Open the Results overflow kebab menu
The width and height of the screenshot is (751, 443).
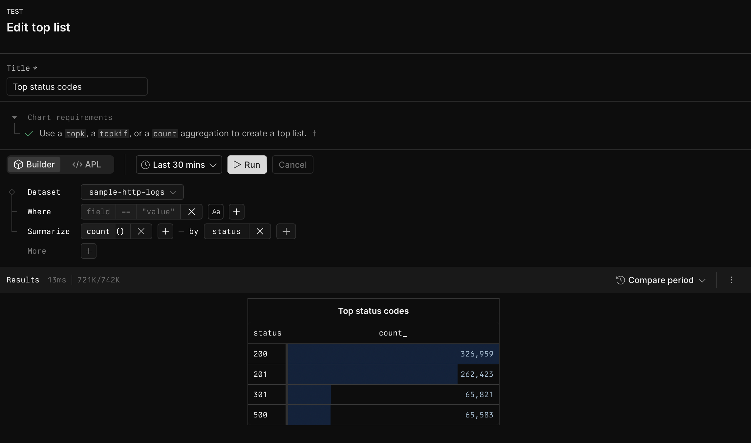[731, 280]
